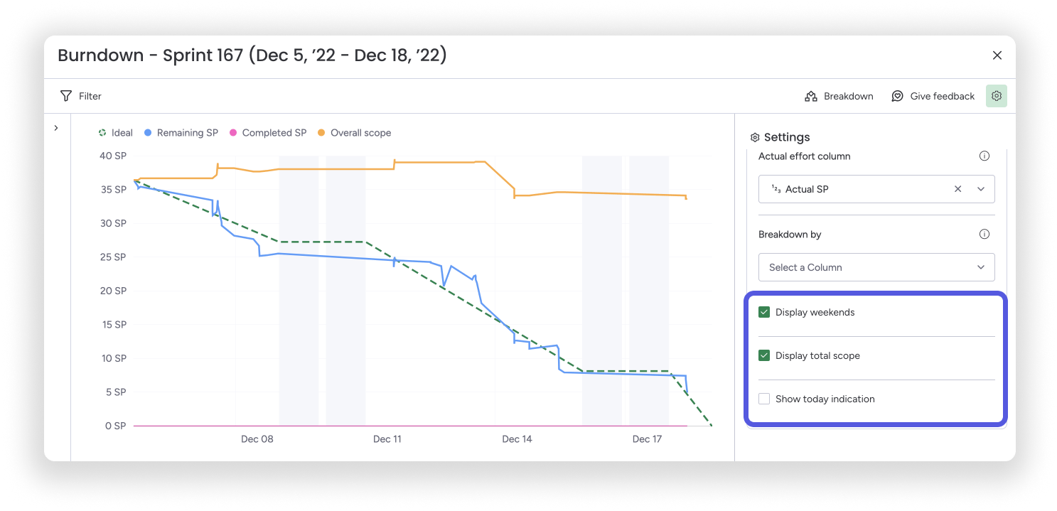Expand the collapsed left panel chevron

(56, 128)
